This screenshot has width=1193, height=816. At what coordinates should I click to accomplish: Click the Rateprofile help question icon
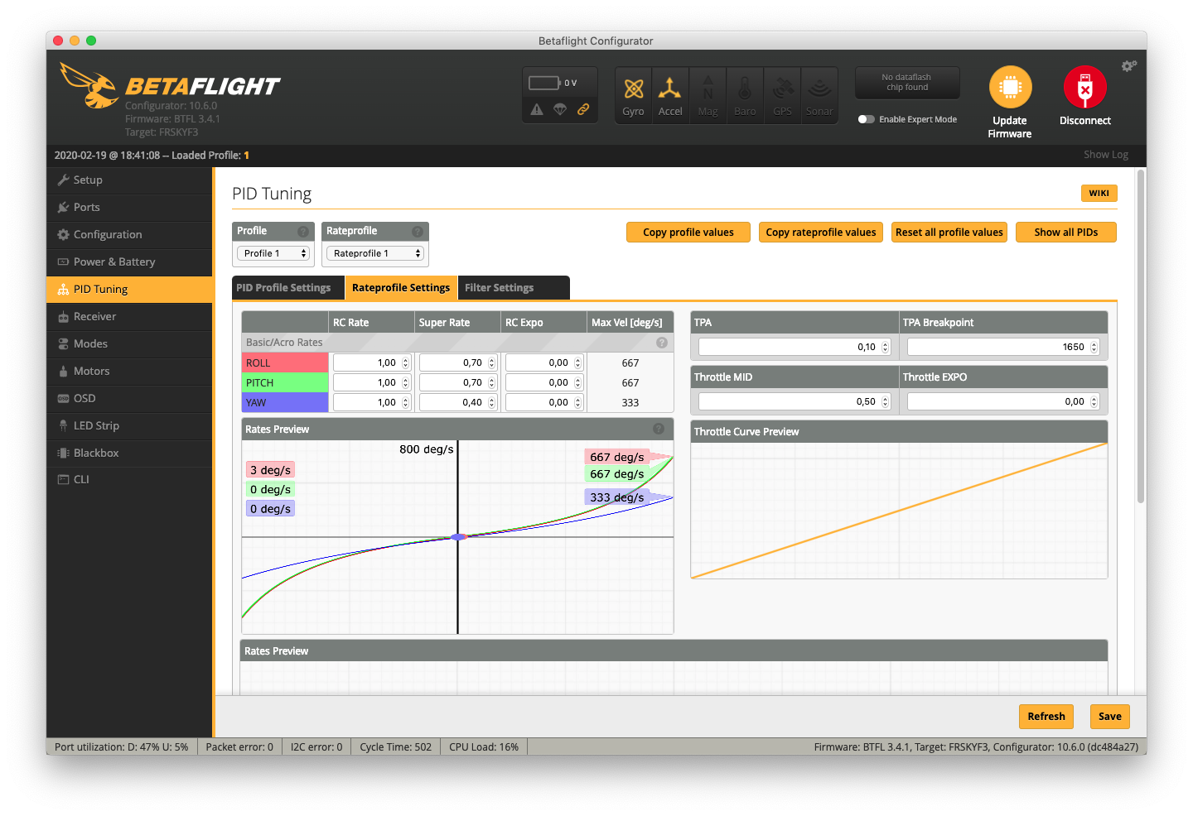tap(418, 232)
